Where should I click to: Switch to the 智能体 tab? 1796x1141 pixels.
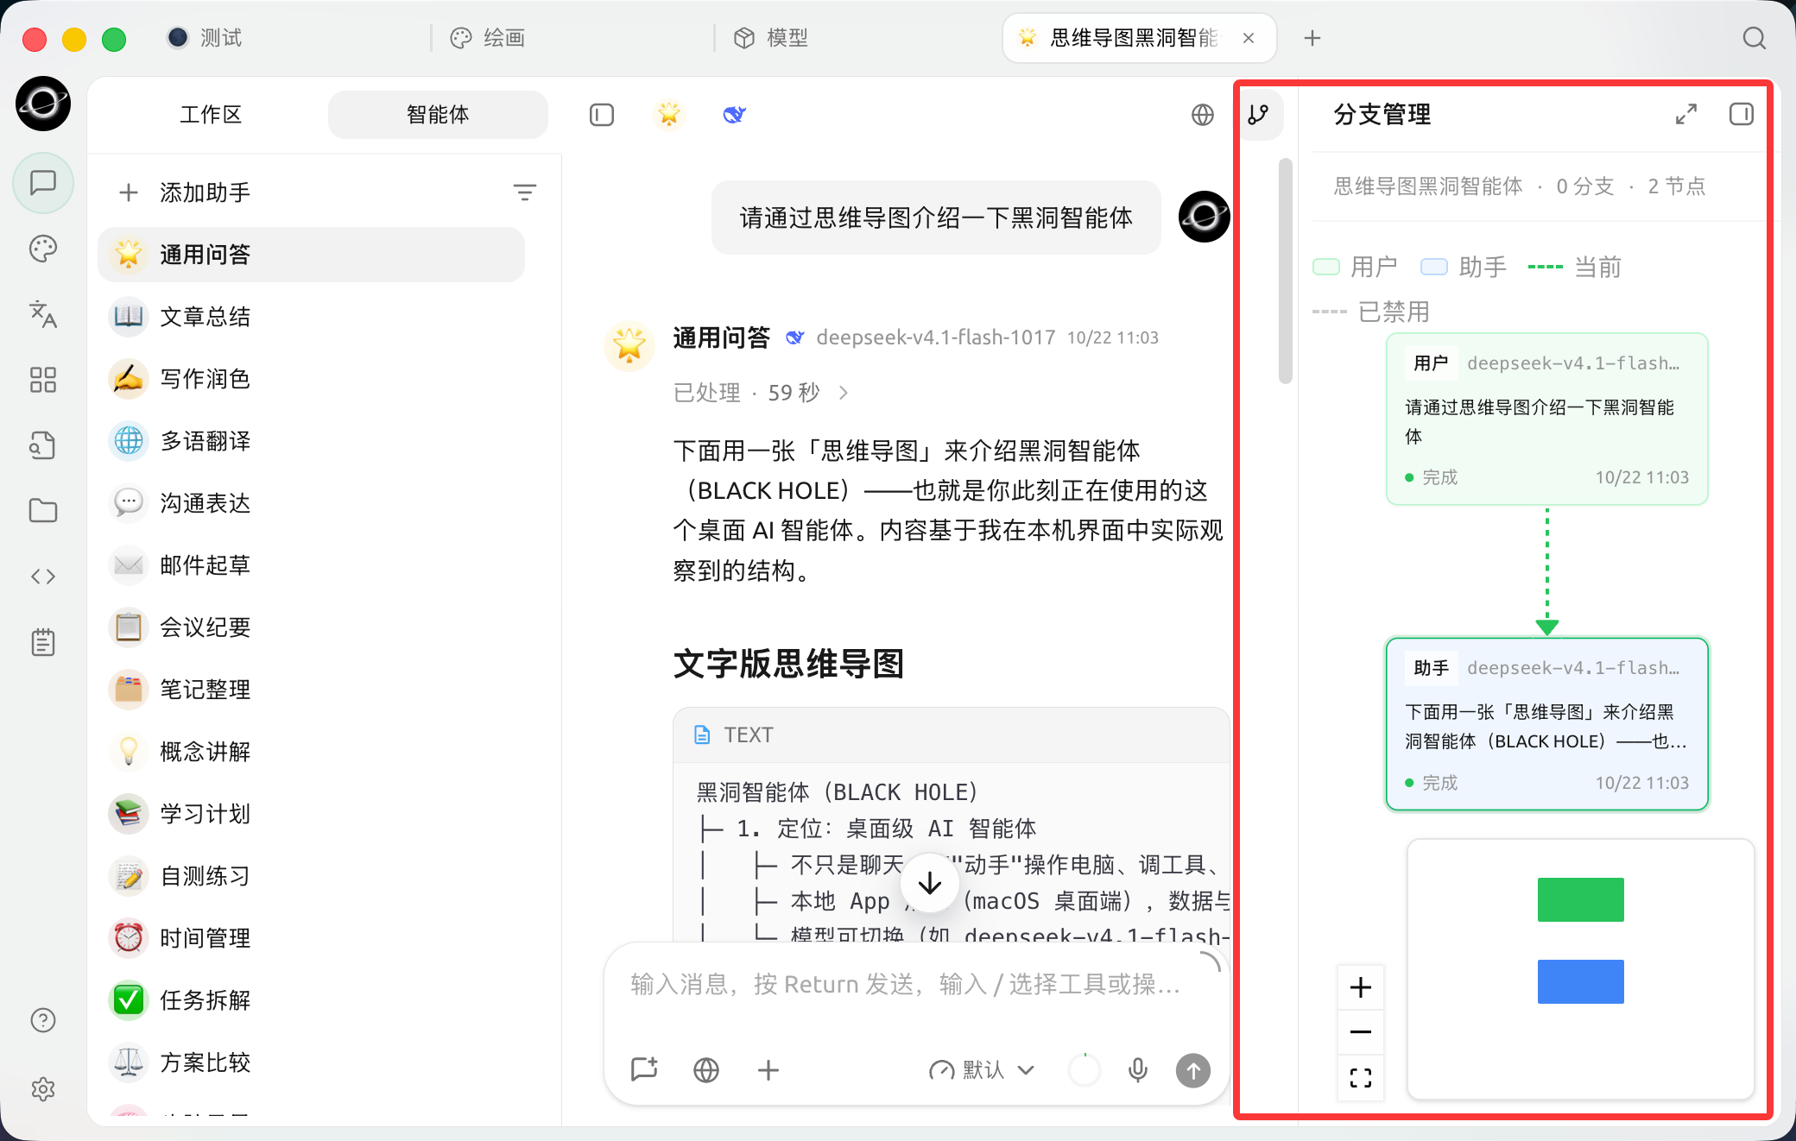tap(438, 115)
